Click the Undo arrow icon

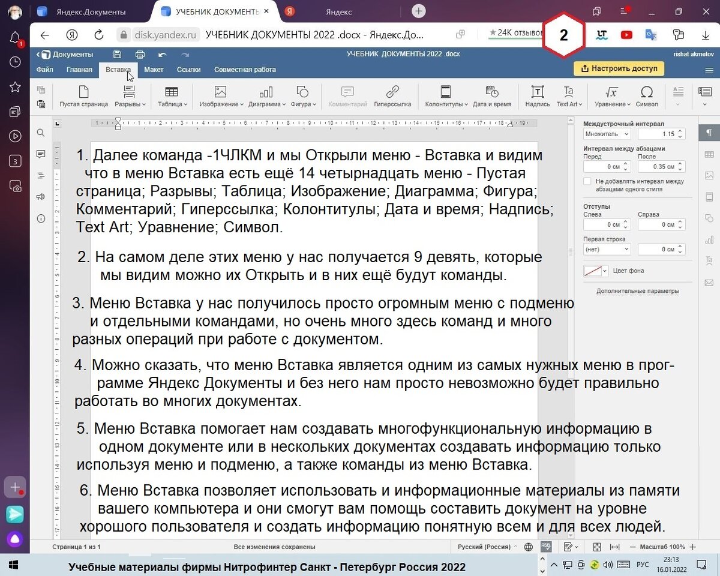[163, 54]
